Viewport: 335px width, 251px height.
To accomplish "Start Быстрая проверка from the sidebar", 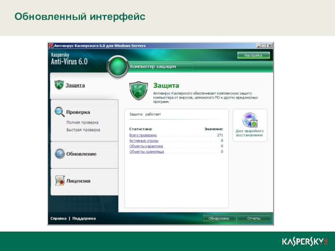I will coord(83,130).
